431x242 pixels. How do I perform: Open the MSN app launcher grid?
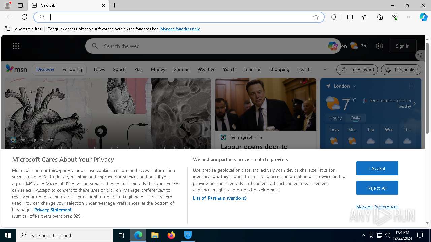[16, 46]
